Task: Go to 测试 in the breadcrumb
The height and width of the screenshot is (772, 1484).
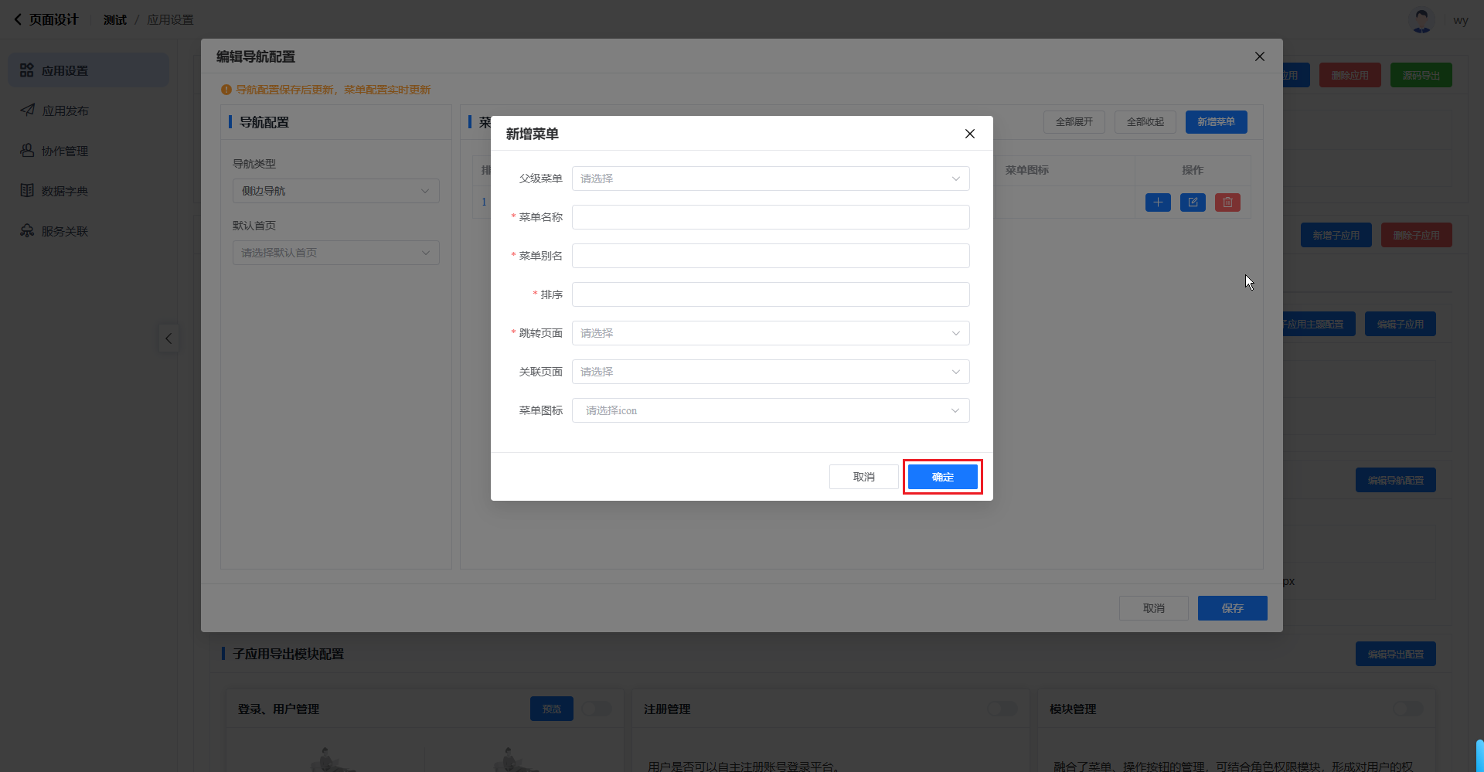Action: (114, 20)
